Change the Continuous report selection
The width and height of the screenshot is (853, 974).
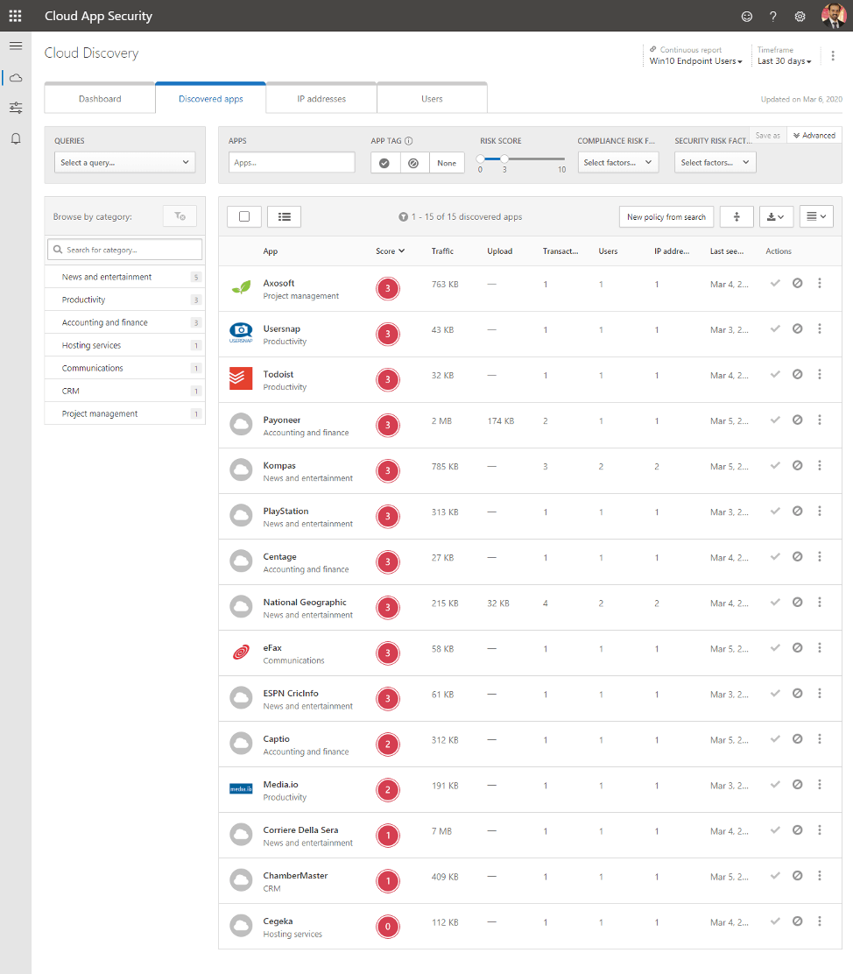coord(696,61)
